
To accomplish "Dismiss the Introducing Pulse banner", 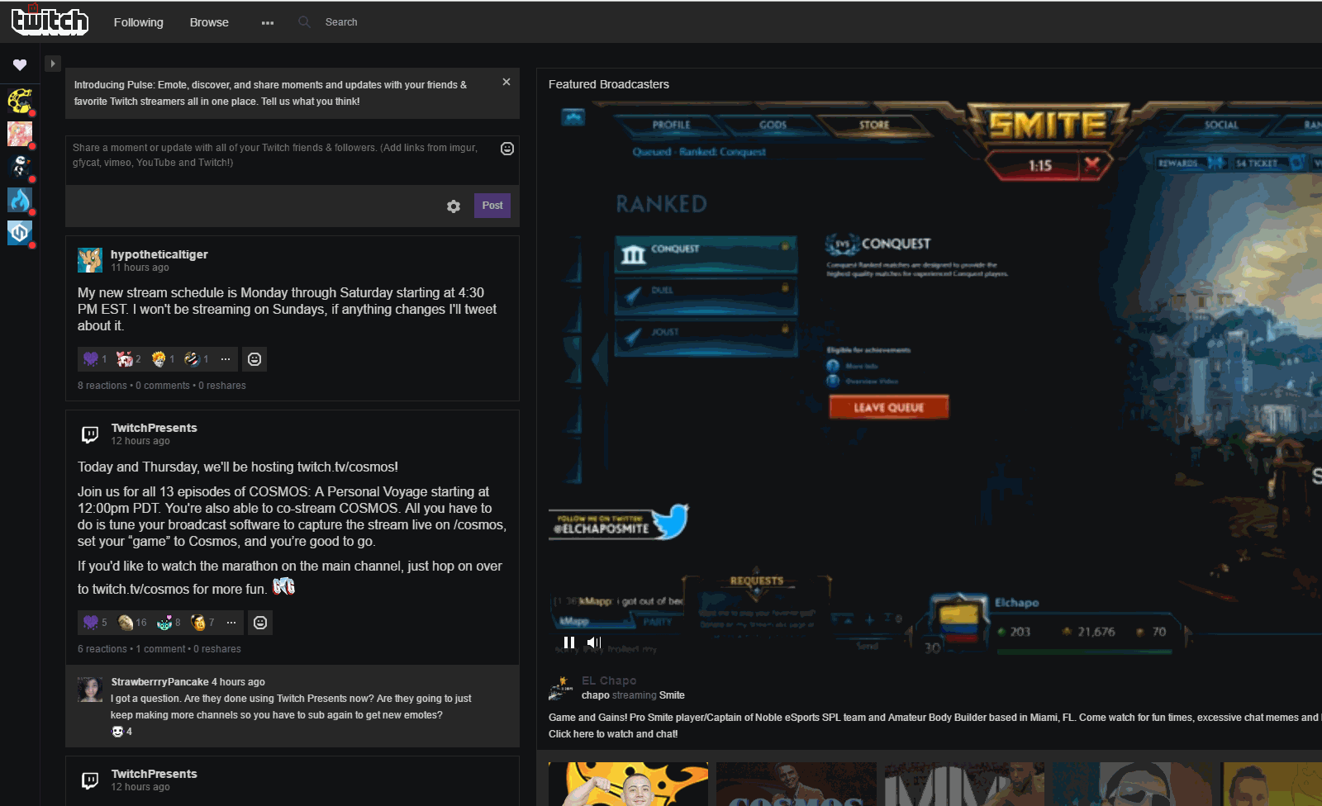I will pos(506,82).
